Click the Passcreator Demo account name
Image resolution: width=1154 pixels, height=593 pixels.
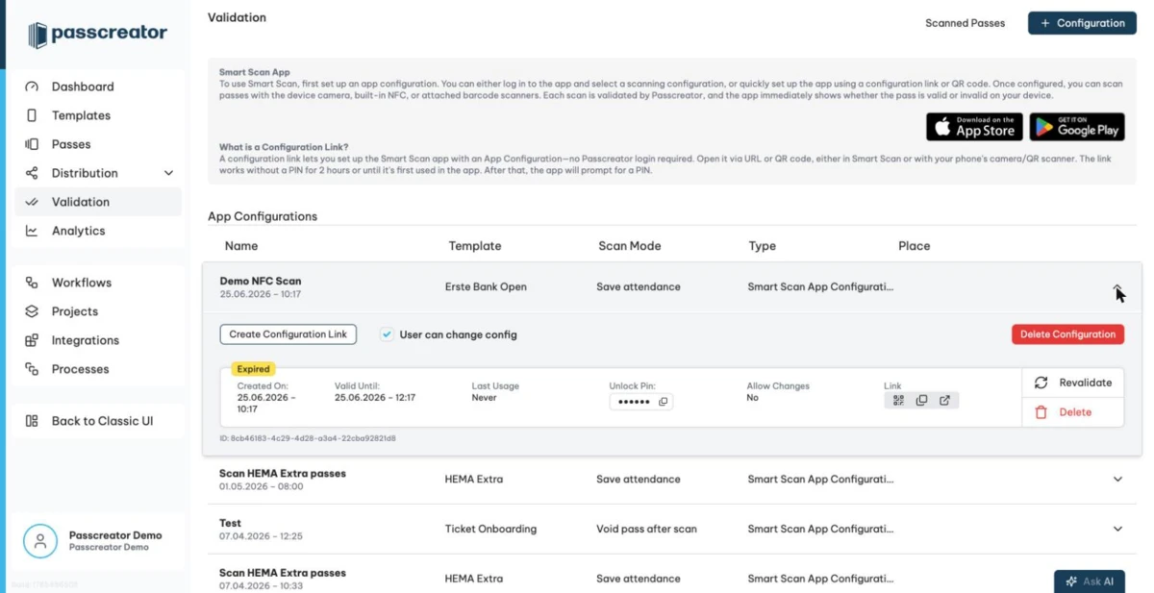[115, 535]
